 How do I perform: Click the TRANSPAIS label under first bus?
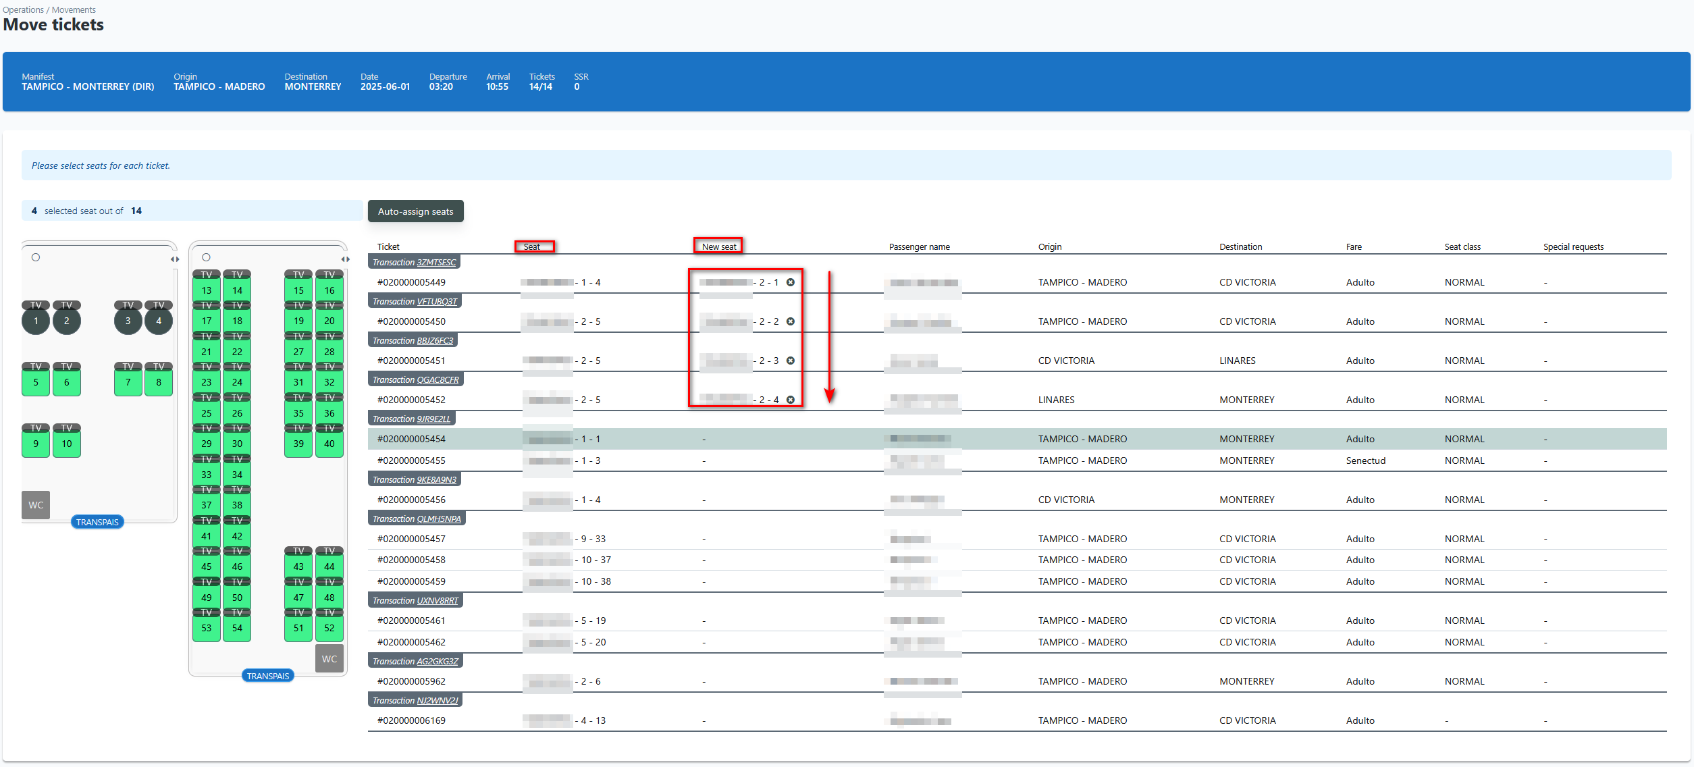pyautogui.click(x=97, y=522)
